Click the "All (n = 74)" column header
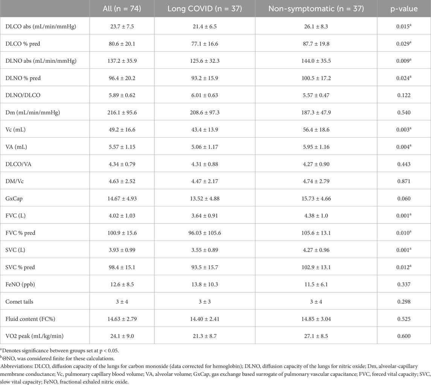431x385 pixels. [122, 9]
